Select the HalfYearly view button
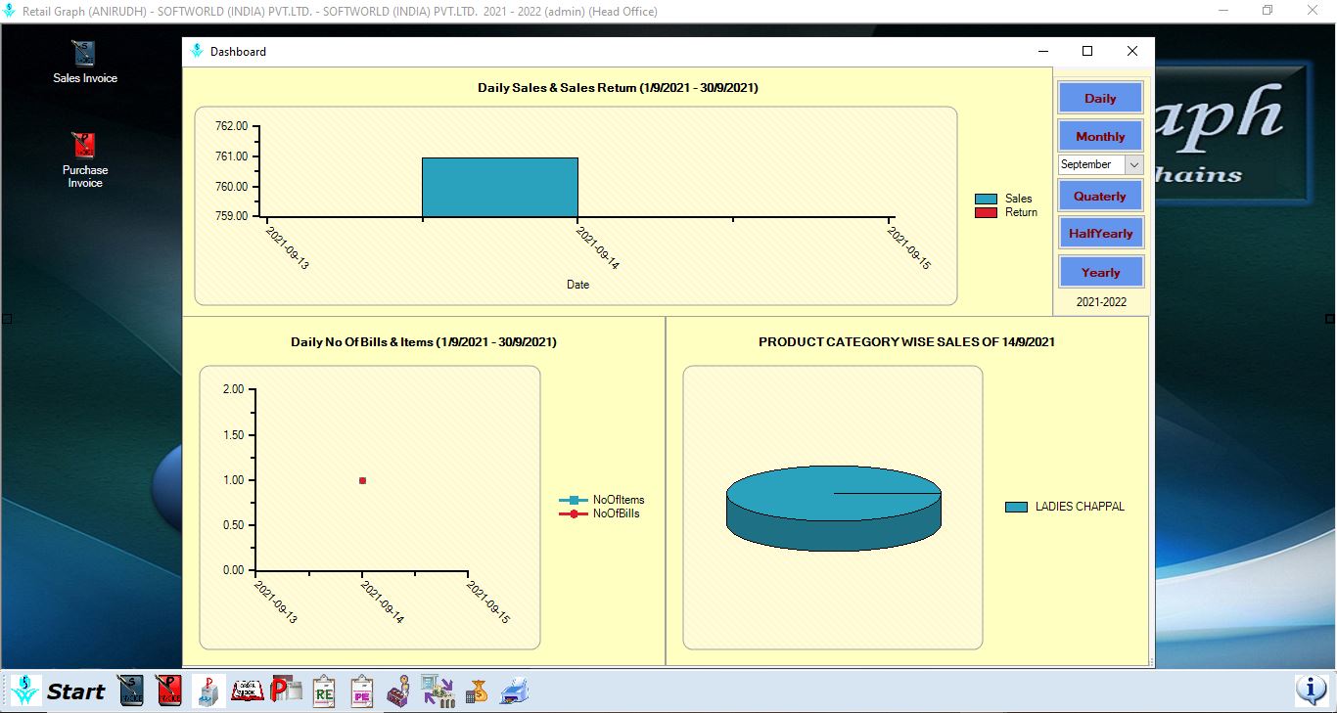The height and width of the screenshot is (713, 1337). 1100,233
